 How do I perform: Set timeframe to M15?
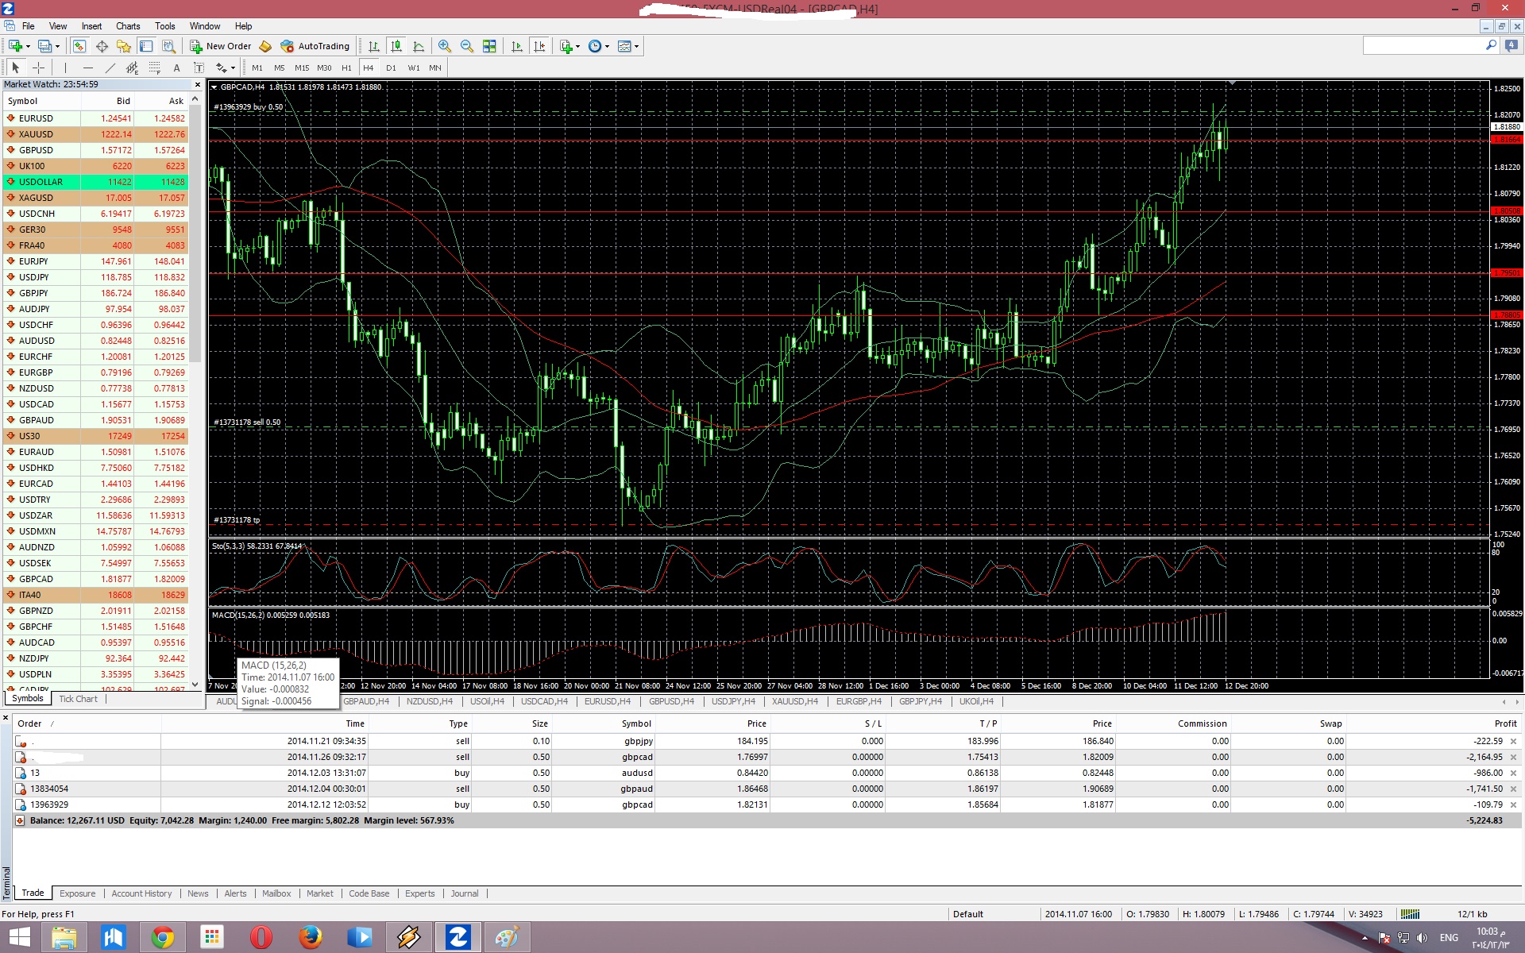pyautogui.click(x=302, y=68)
